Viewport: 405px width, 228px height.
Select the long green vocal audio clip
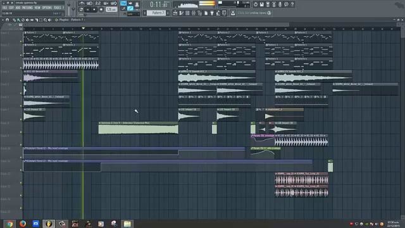pyautogui.click(x=138, y=128)
